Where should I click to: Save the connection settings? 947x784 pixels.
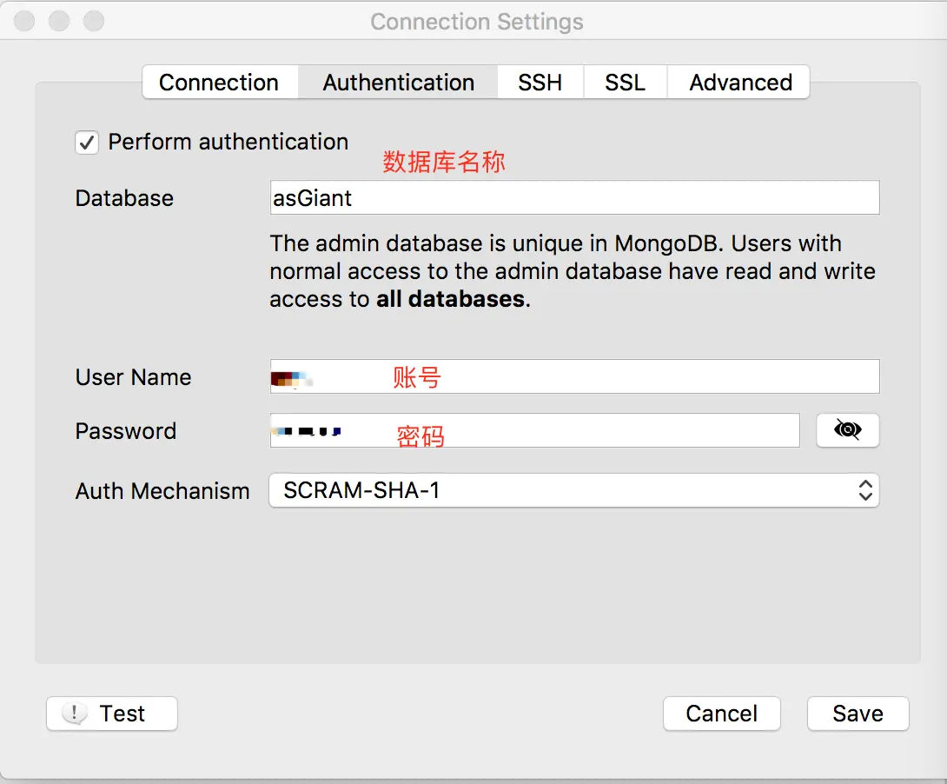click(858, 714)
